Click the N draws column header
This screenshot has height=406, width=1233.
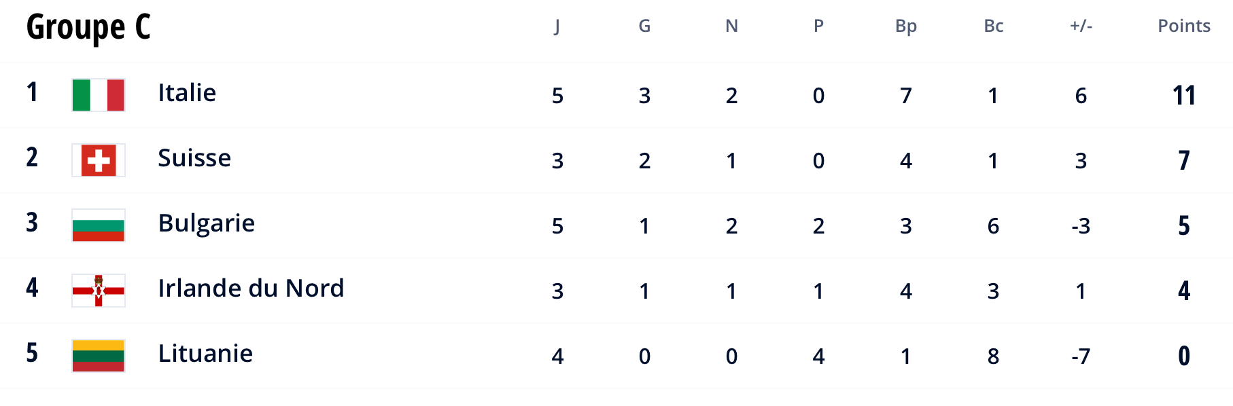pyautogui.click(x=731, y=26)
